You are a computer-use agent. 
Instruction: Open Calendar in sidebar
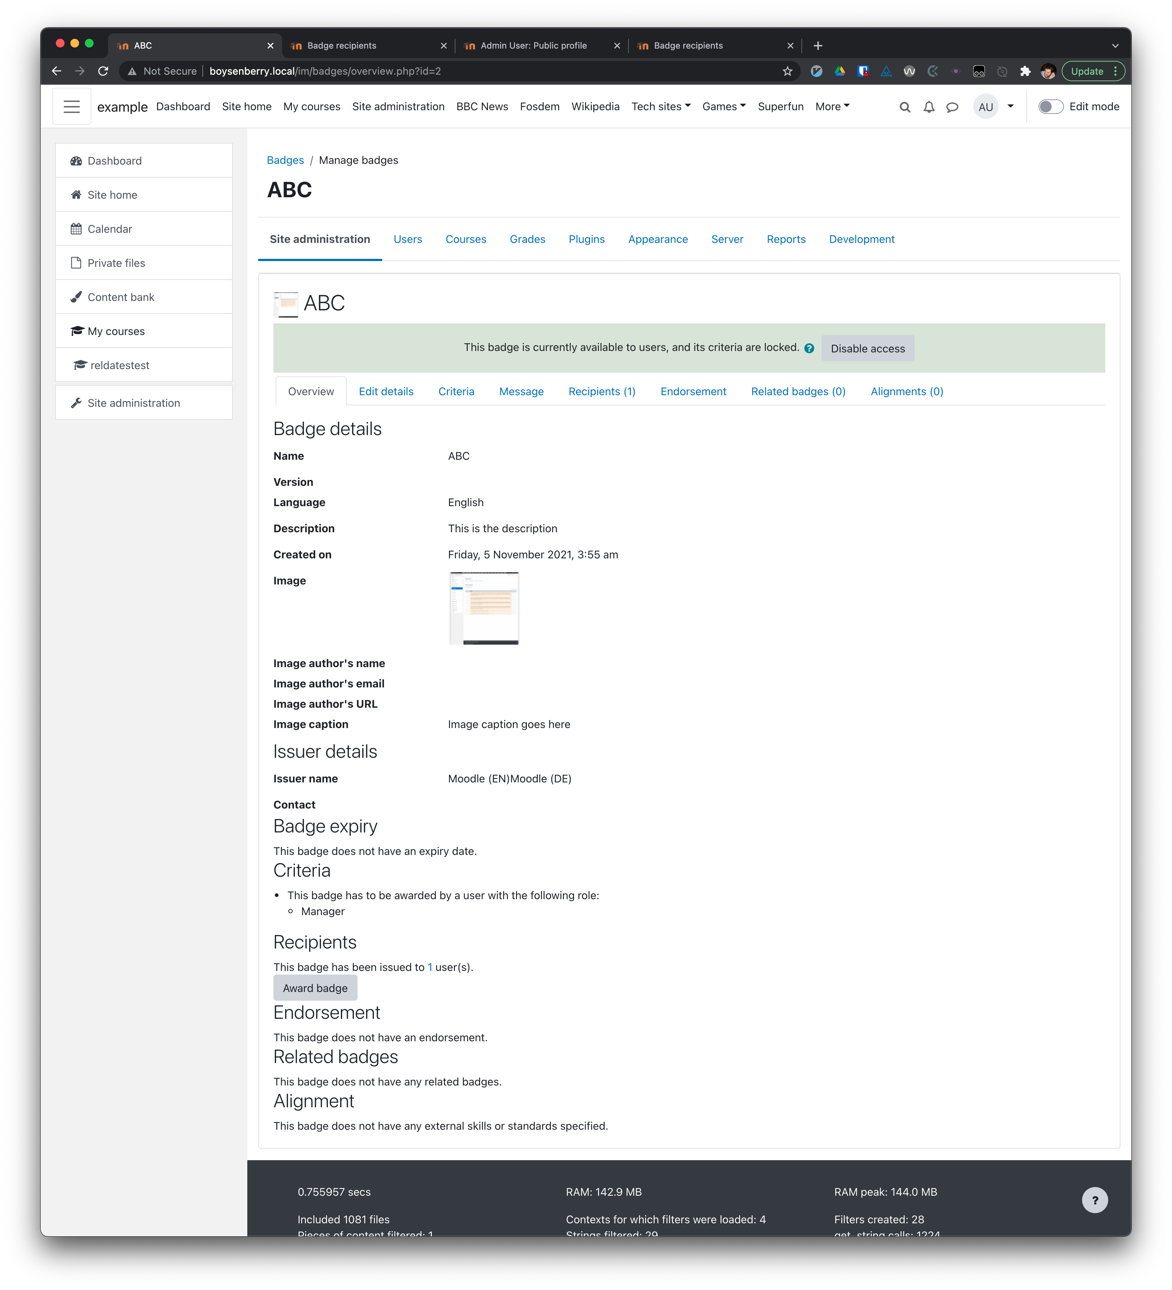144,228
